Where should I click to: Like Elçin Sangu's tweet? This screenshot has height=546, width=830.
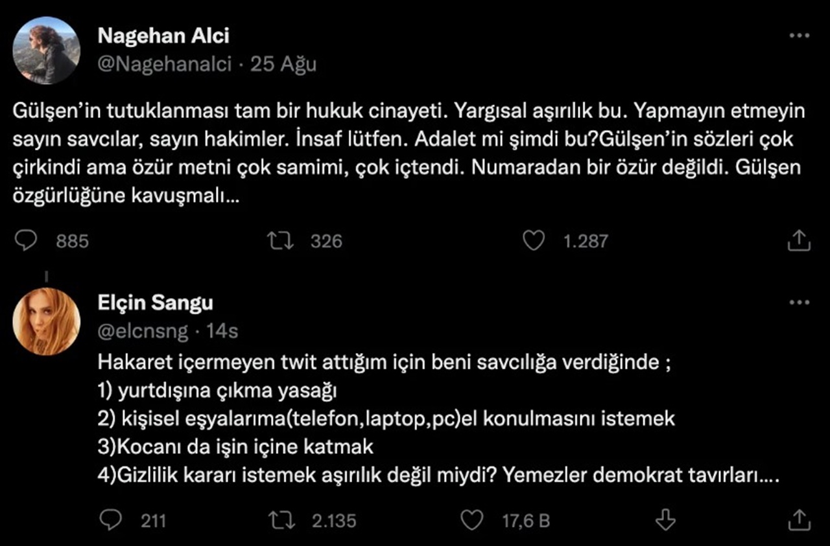click(471, 519)
